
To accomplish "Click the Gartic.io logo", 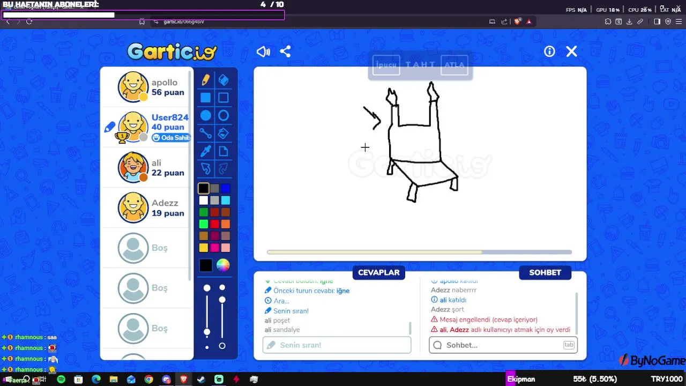I will tap(172, 51).
